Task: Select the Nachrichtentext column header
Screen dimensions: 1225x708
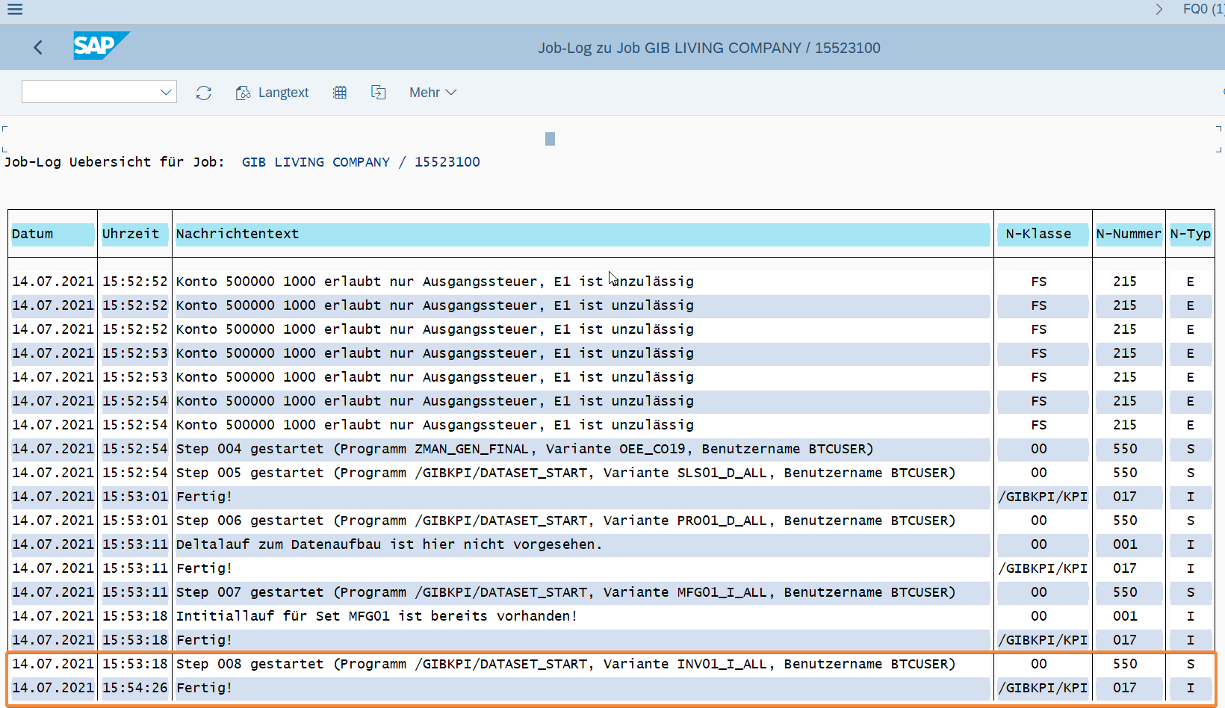Action: [x=238, y=234]
